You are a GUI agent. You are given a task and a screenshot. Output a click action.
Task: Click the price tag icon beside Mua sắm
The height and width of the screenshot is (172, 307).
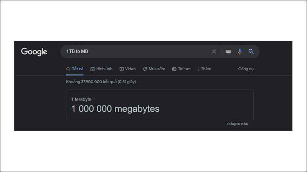145,69
